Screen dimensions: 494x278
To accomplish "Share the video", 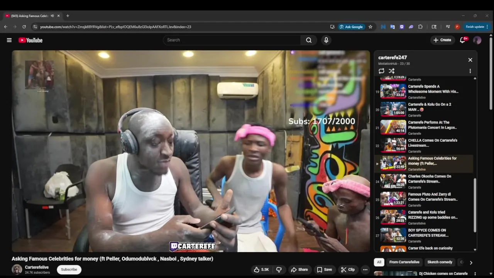I will (299, 270).
